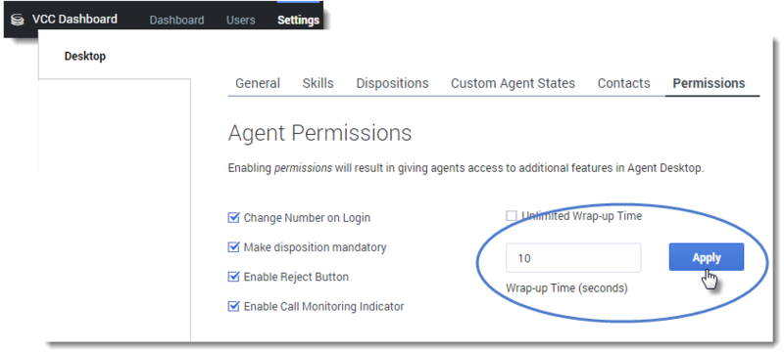Select the Permissions tab
Image resolution: width=784 pixels, height=352 pixels.
pos(709,83)
